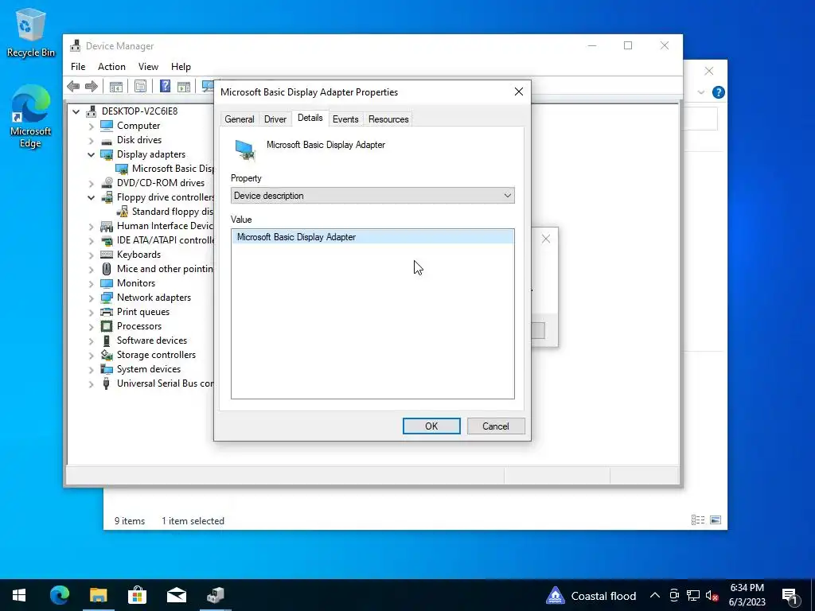Click the Meet Now camera tray icon
The image size is (815, 611).
(674, 595)
